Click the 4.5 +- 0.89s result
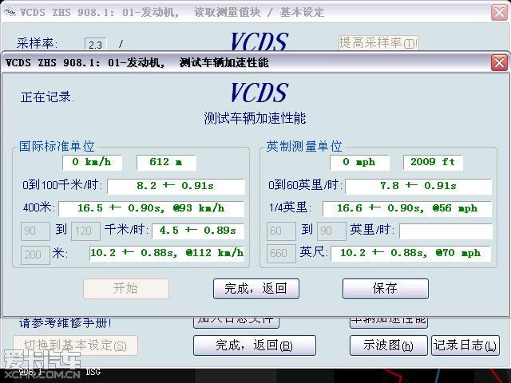Screen dimensions: 511x383 point(198,231)
